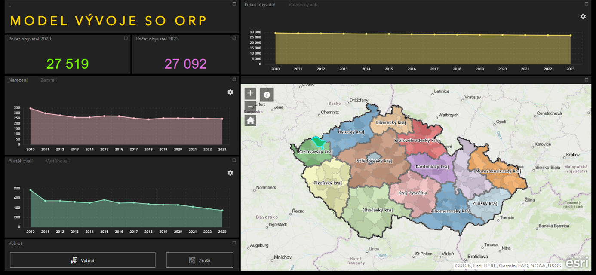Expand the Počet obyvatel 2020 panel
Screen dimensions: 596x275
point(126,38)
